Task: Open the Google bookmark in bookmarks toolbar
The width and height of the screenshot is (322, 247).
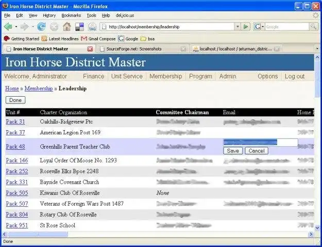Action: (128, 39)
